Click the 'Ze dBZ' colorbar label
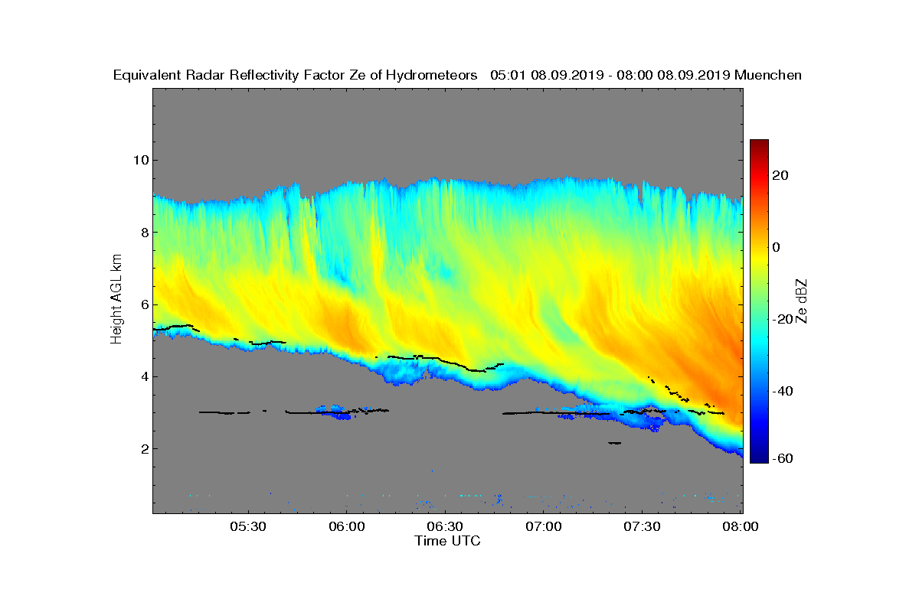Image resolution: width=919 pixels, height=612 pixels. pyautogui.click(x=802, y=300)
